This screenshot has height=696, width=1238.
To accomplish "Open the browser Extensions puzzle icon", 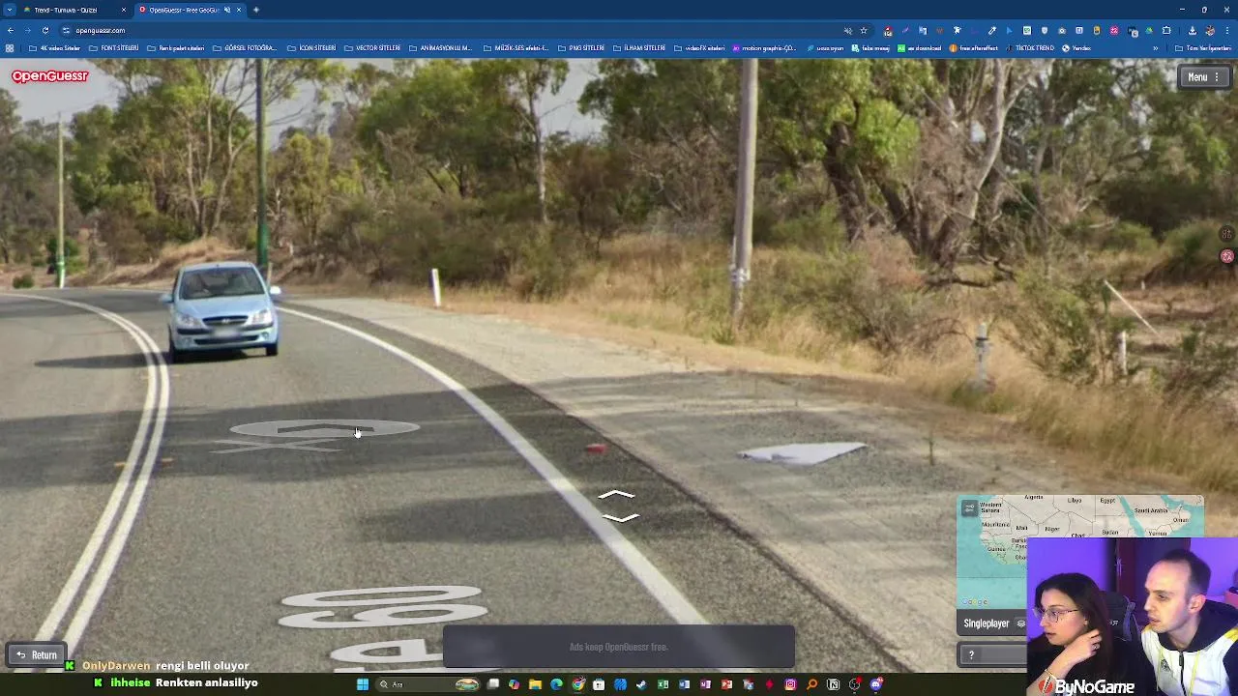I will pyautogui.click(x=1165, y=31).
